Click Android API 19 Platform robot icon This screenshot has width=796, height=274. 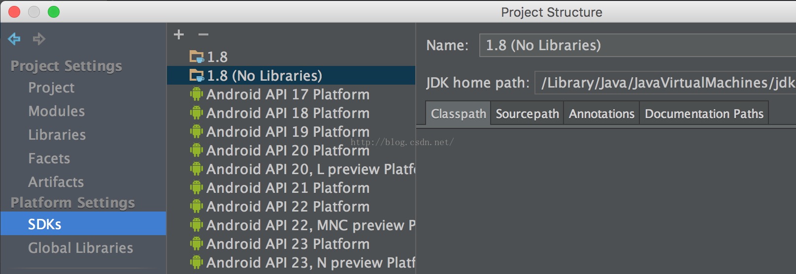pyautogui.click(x=197, y=132)
